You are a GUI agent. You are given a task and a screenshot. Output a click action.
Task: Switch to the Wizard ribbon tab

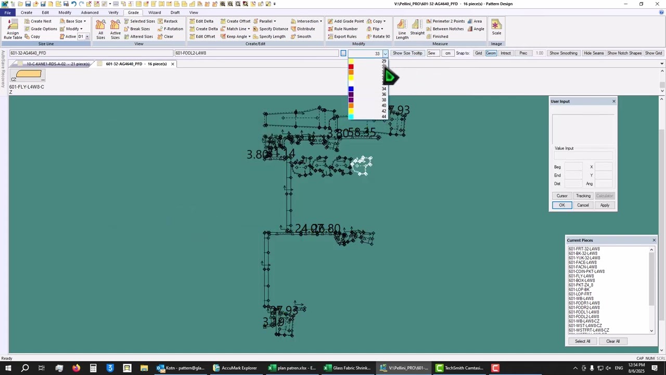(155, 12)
